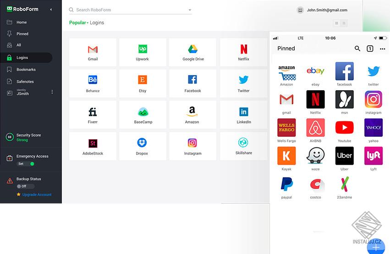Open the Behance login tile
The width and height of the screenshot is (390, 254).
click(93, 83)
